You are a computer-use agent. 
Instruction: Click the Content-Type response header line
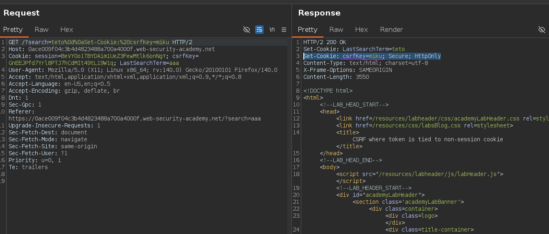pyautogui.click(x=366, y=63)
